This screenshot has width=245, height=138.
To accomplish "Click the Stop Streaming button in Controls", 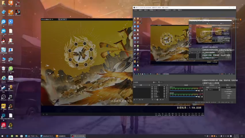I will 228,87.
